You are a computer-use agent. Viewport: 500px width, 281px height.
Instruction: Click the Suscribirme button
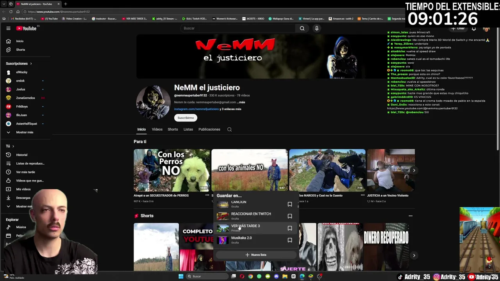point(186,118)
